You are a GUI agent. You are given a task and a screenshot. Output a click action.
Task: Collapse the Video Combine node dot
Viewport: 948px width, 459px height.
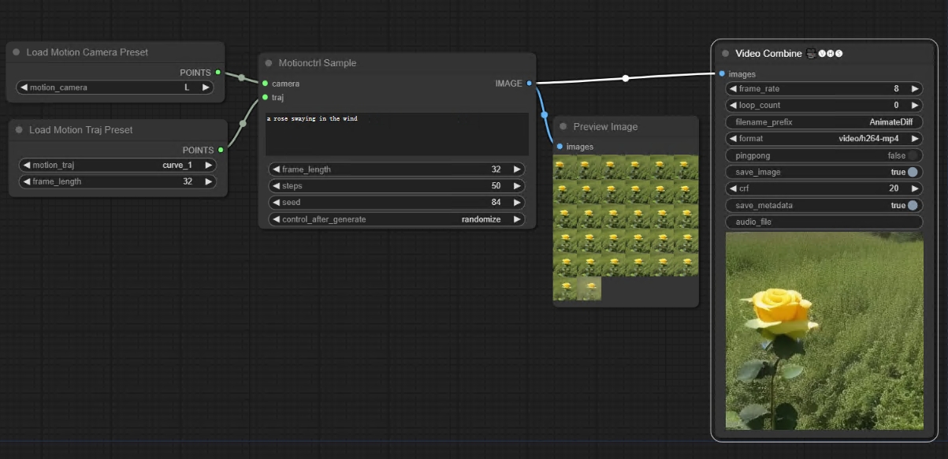(725, 54)
